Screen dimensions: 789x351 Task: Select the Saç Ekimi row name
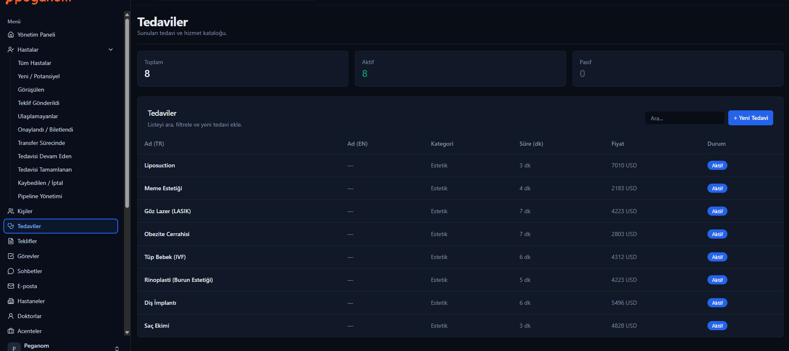point(156,326)
